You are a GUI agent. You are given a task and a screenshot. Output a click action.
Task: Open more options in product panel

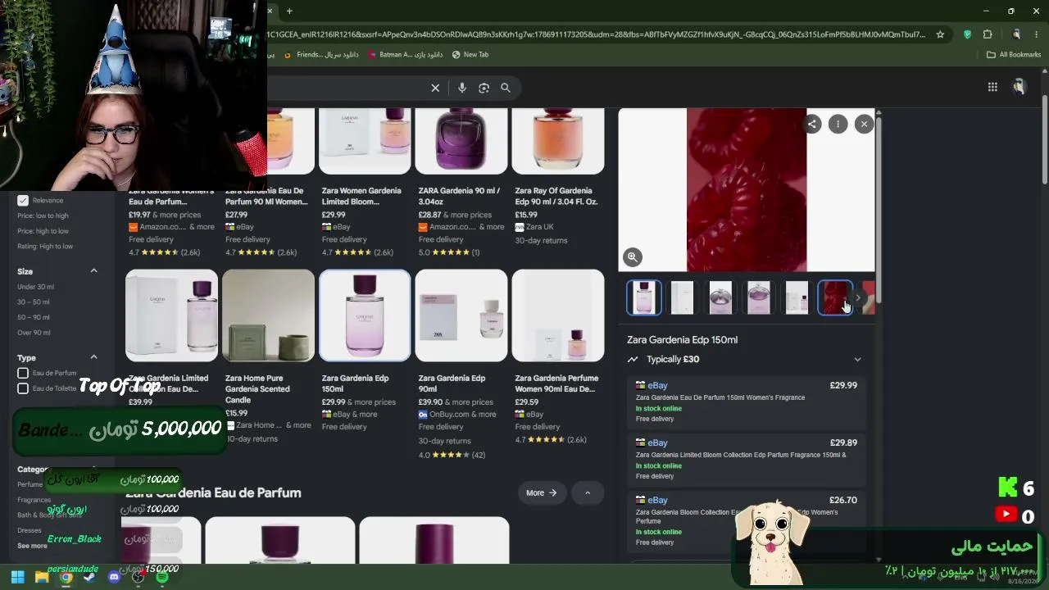(x=838, y=124)
